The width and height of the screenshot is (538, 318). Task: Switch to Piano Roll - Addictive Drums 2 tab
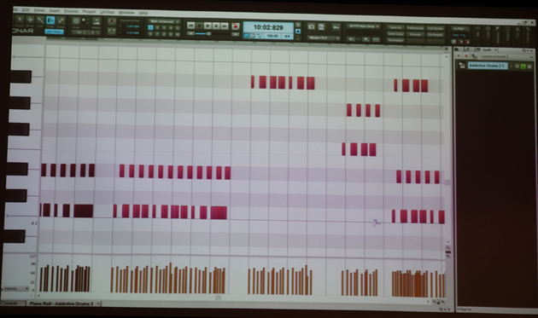pyautogui.click(x=61, y=304)
